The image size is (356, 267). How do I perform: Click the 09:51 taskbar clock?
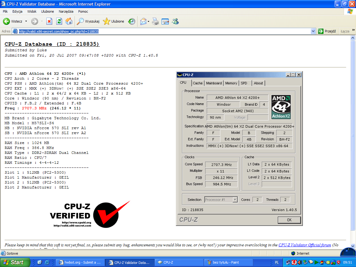[x=348, y=262]
